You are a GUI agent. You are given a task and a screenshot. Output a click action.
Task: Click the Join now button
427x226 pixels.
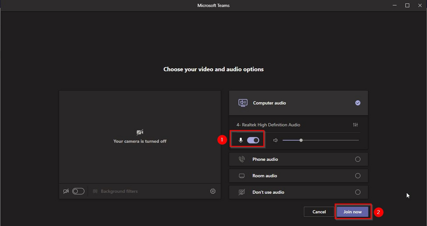click(x=353, y=212)
